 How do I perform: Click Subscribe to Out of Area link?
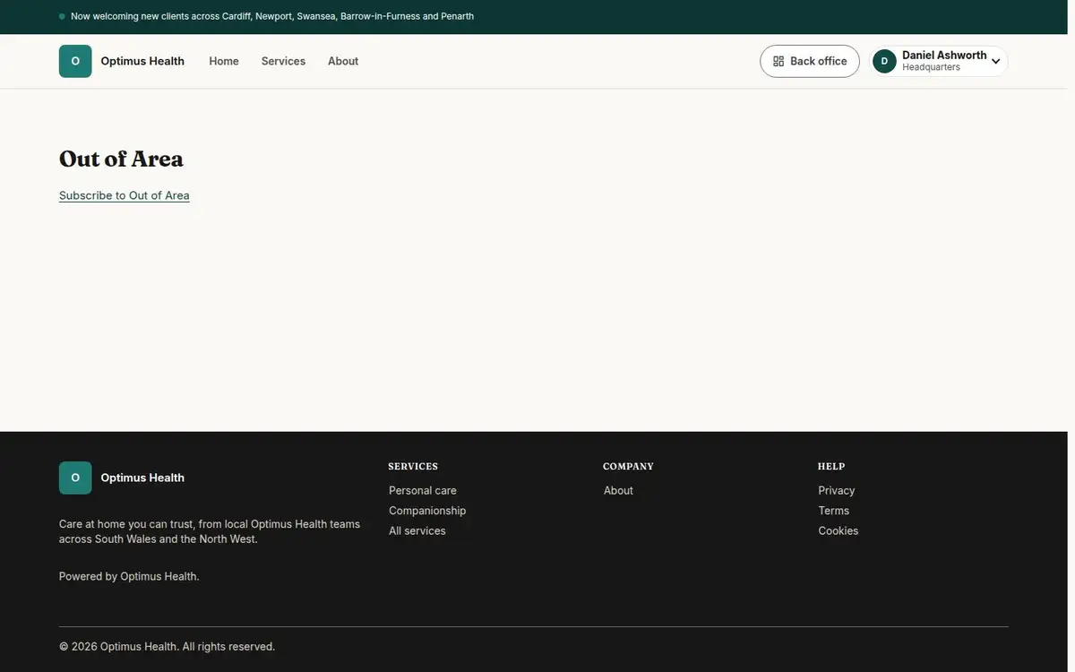tap(125, 195)
